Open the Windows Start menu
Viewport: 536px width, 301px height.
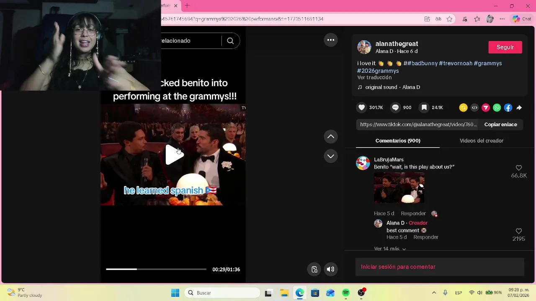175,293
